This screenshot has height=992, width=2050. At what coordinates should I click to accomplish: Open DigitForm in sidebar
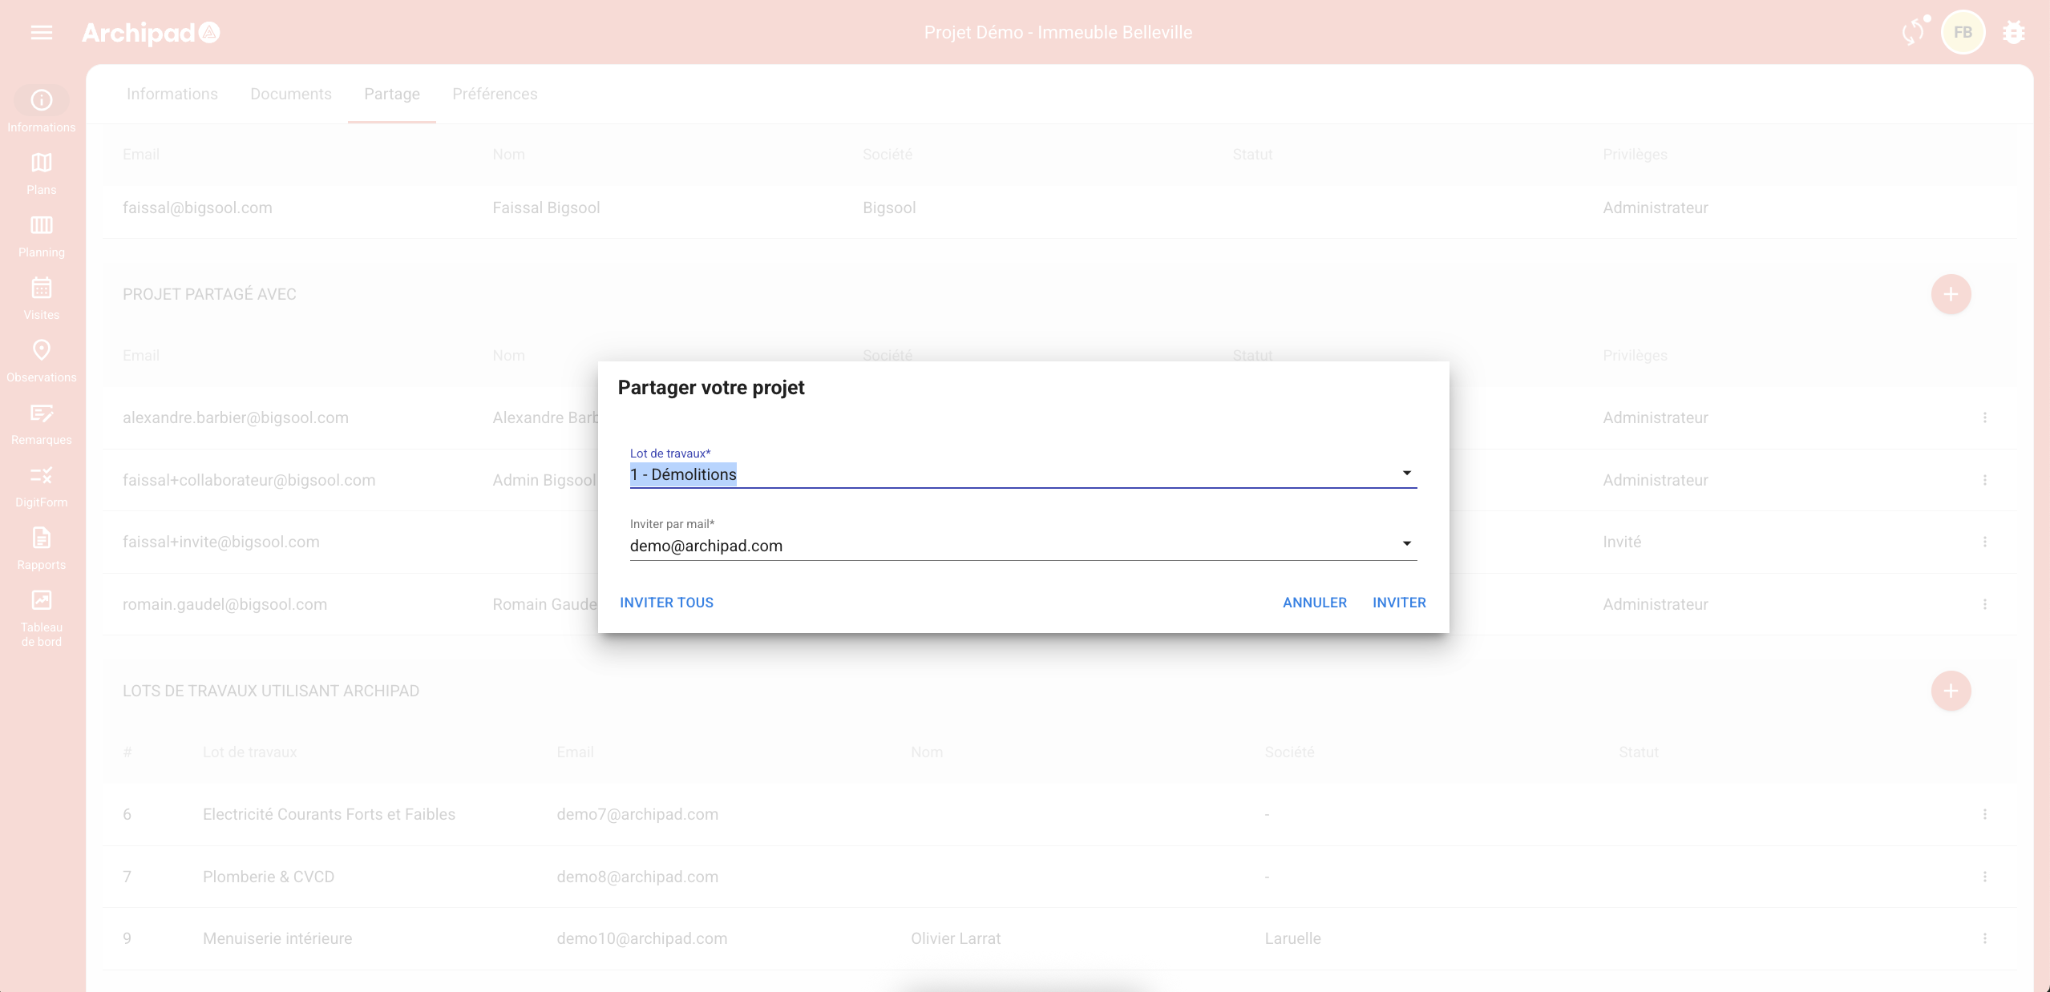pyautogui.click(x=42, y=476)
